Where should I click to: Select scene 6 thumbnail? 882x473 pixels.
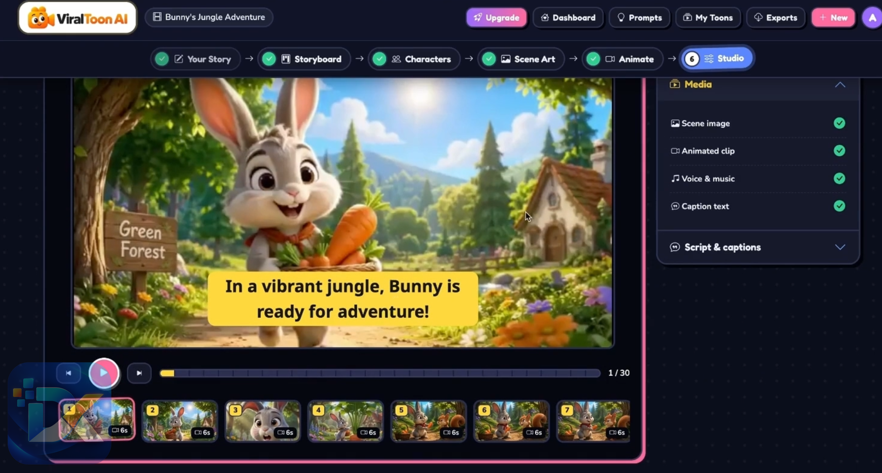512,421
